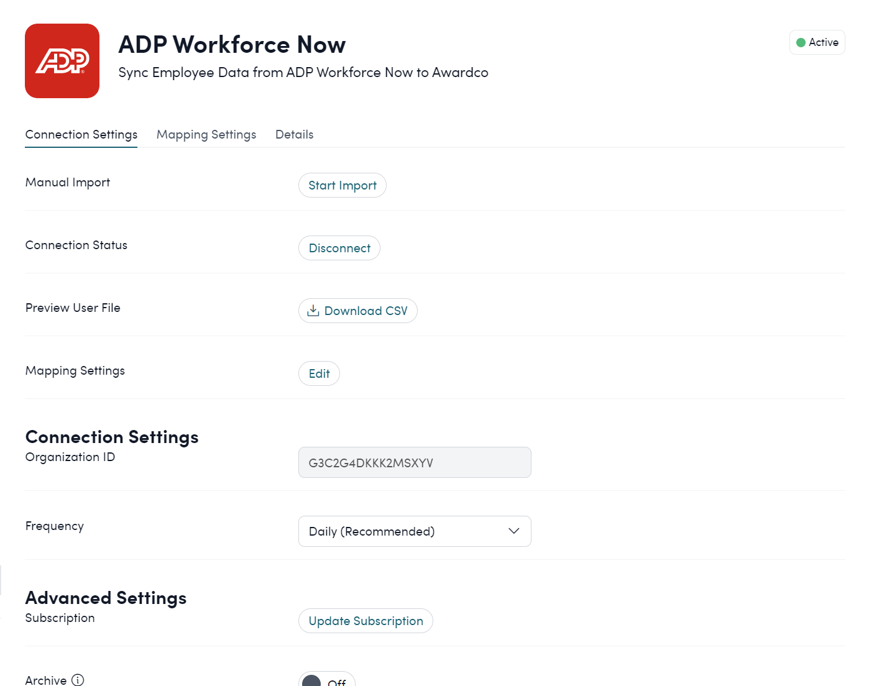Download the preview user CSV file

point(357,311)
